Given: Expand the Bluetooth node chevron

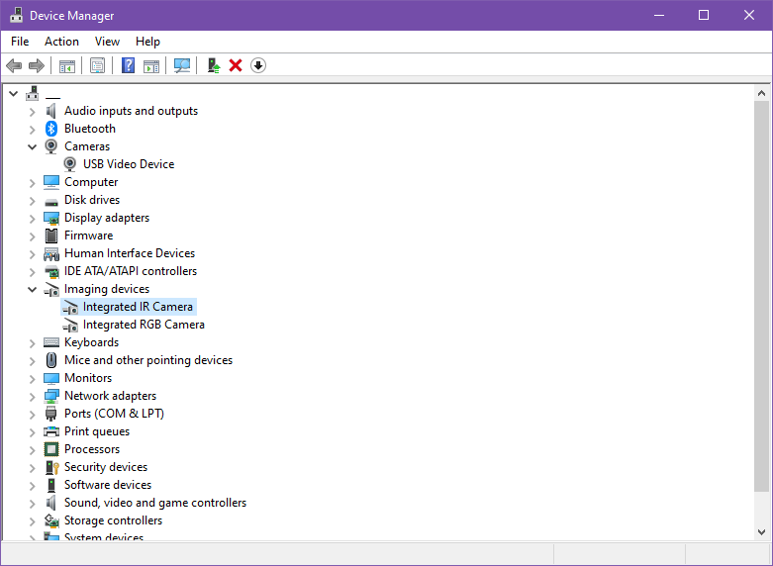Looking at the screenshot, I should coord(32,130).
